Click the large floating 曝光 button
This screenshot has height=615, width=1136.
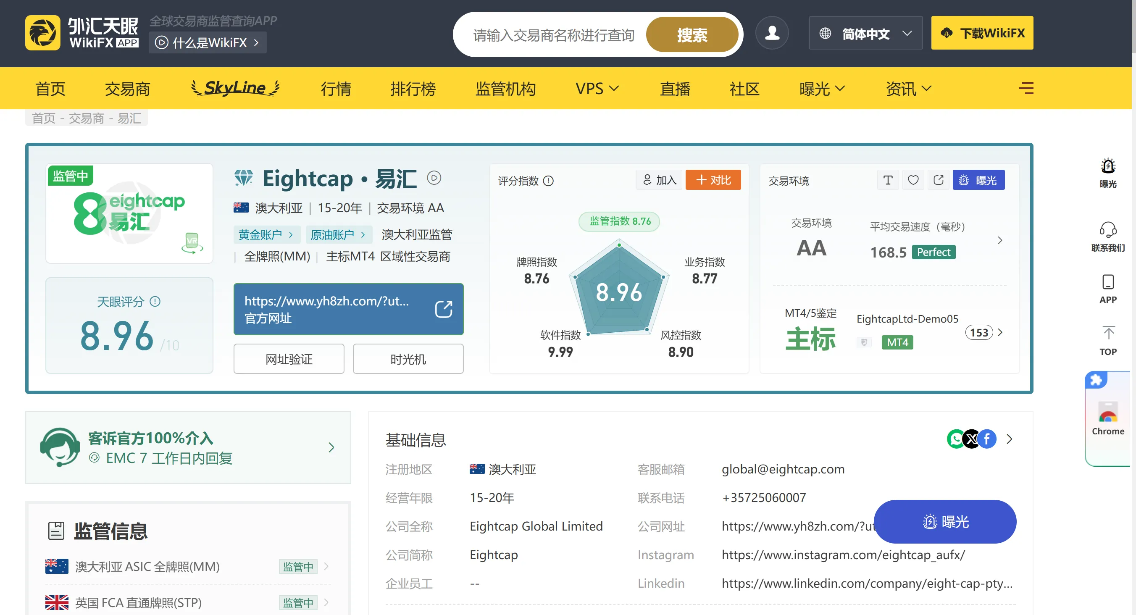point(945,522)
